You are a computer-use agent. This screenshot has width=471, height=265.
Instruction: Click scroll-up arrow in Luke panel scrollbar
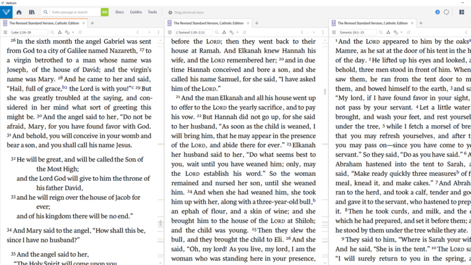tap(161, 40)
